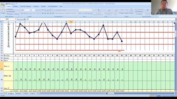Select the np-карта sheet tab
This screenshot has height=99, width=177.
click(19, 94)
